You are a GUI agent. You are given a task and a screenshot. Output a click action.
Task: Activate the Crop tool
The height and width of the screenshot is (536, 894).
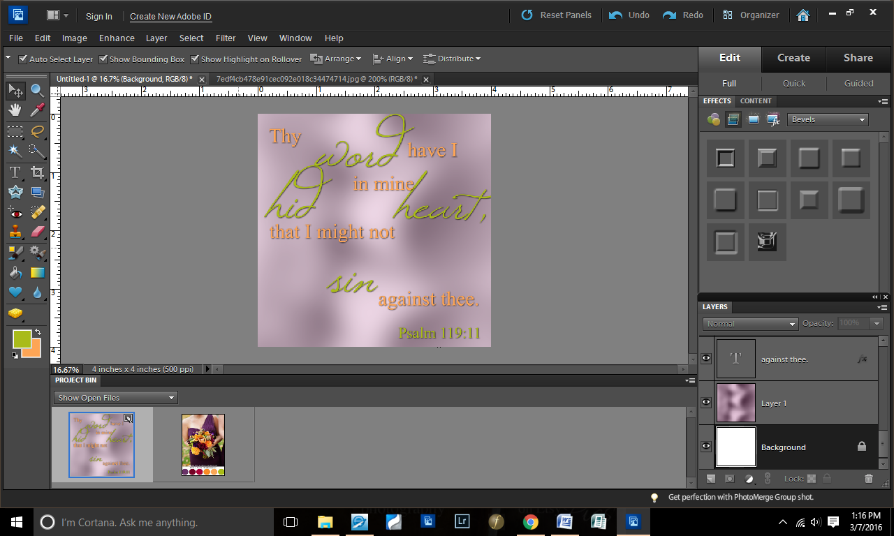point(37,172)
